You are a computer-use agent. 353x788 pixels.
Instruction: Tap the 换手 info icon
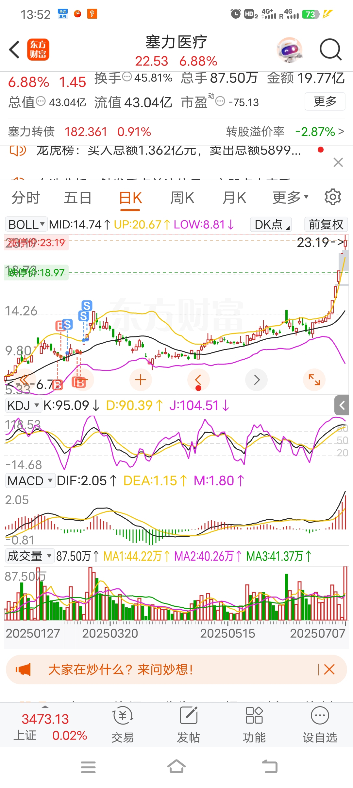coord(127,77)
